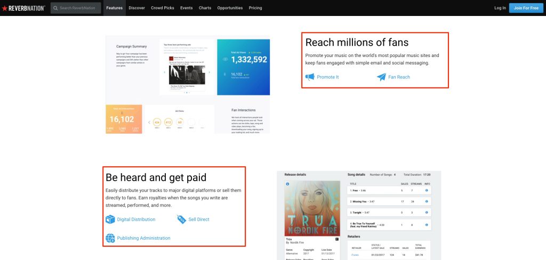The image size is (546, 260).
Task: Click the iTunes retailer entry
Action: pyautogui.click(x=355, y=255)
